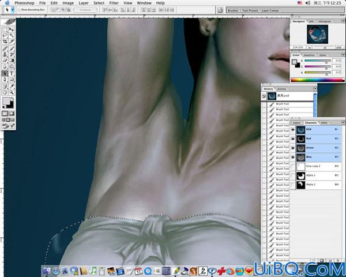
Task: Select the Shape tool
Action: (x=12, y=80)
